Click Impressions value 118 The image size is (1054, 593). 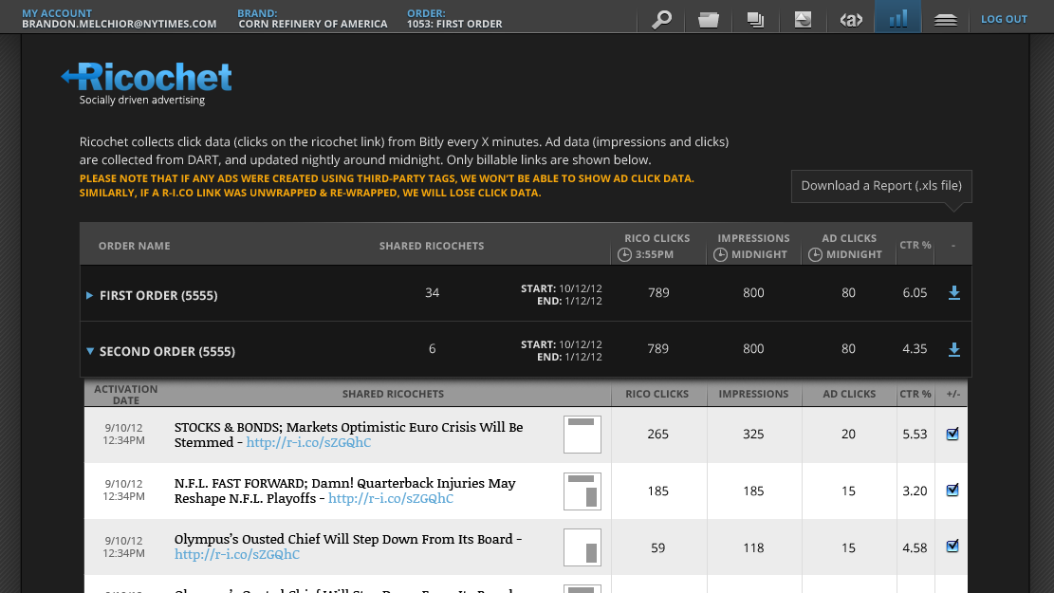(x=753, y=548)
